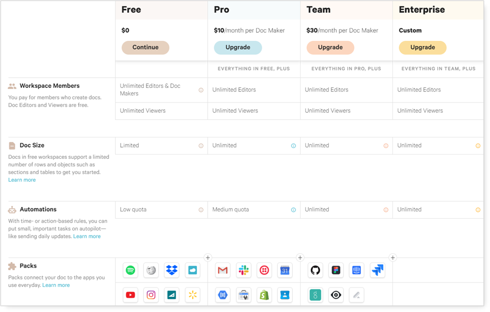This screenshot has width=490, height=312.
Task: Open the Shopify pack
Action: 264,295
